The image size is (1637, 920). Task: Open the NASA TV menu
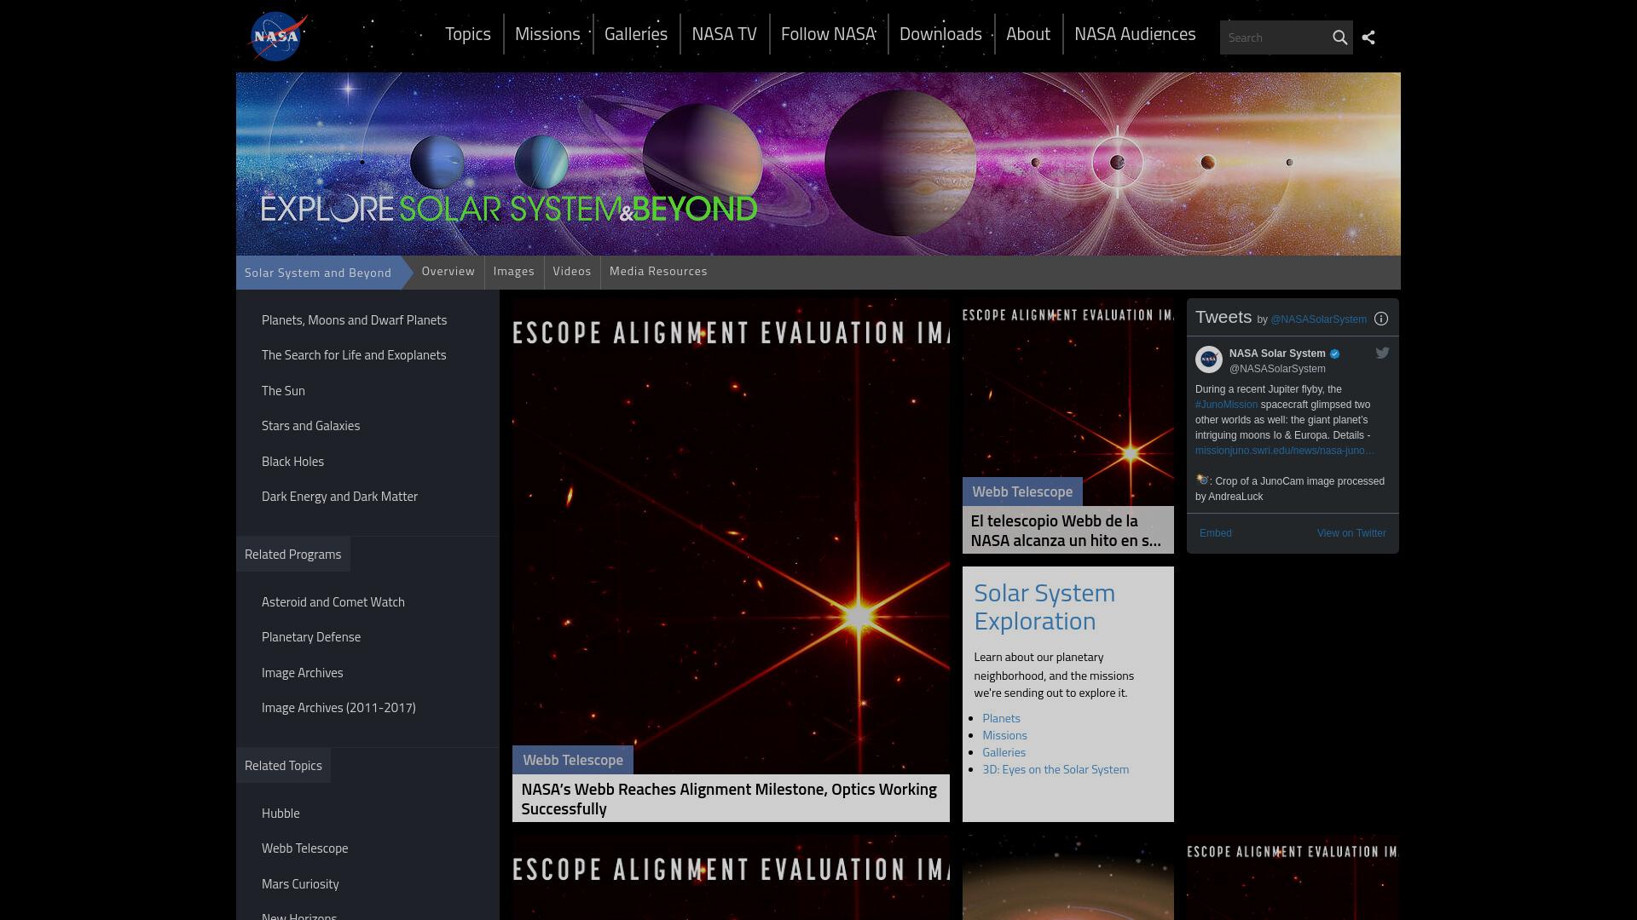point(724,34)
